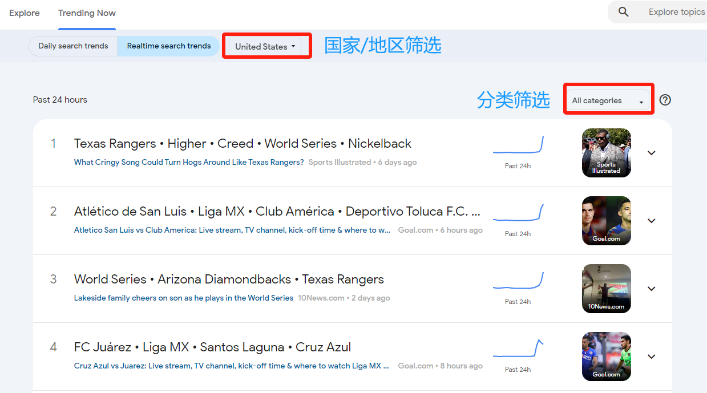Select Realtime search trends toggle
707x393 pixels.
click(x=168, y=46)
